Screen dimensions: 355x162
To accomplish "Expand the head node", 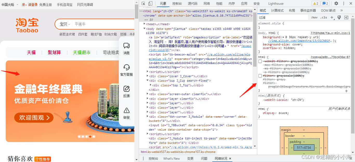I will click(x=144, y=24).
